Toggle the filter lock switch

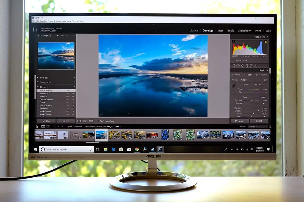point(270,127)
